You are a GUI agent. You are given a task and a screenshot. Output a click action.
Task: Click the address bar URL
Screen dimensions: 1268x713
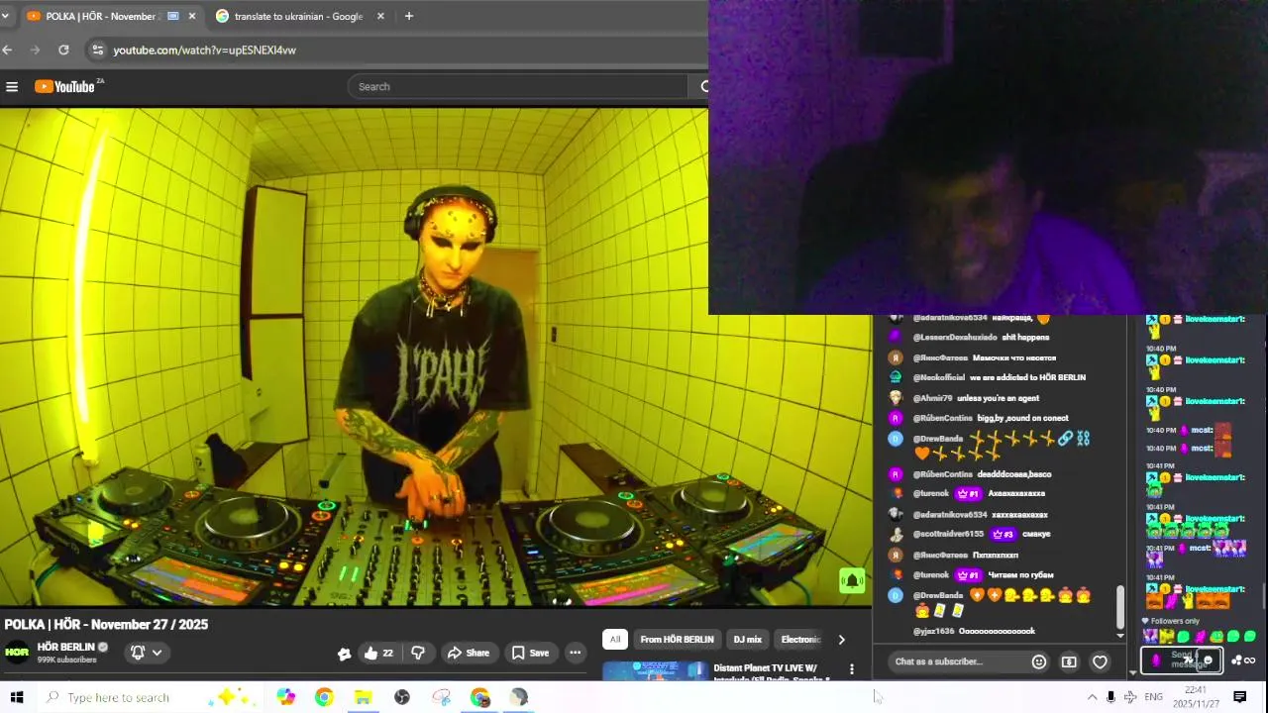[205, 50]
